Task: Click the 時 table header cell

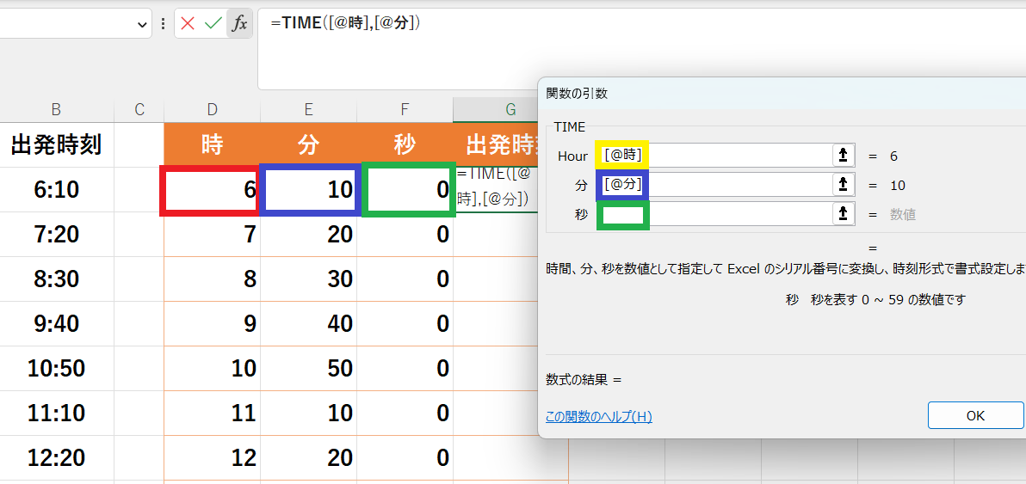Action: [x=212, y=144]
